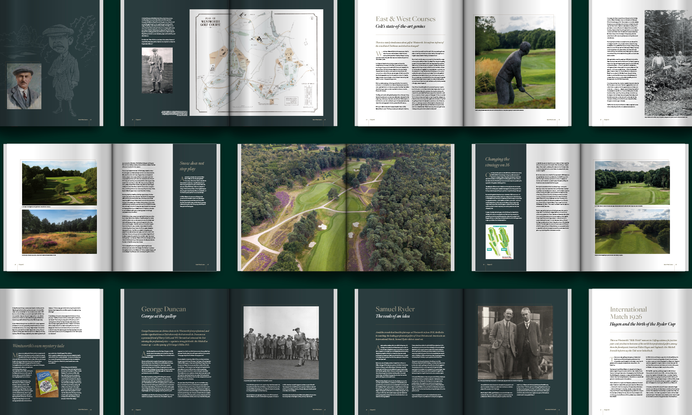Open the black-and-white woodland workers photograph

point(668,62)
